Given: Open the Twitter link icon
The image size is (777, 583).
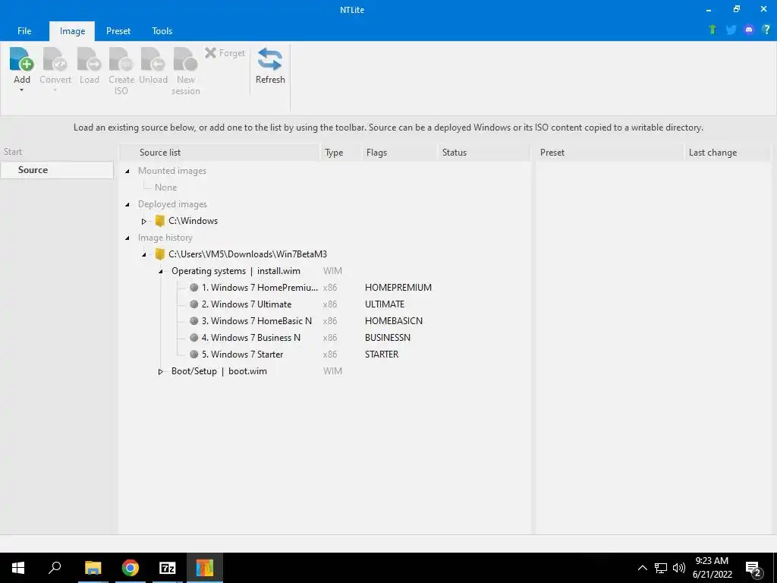Looking at the screenshot, I should (x=731, y=30).
